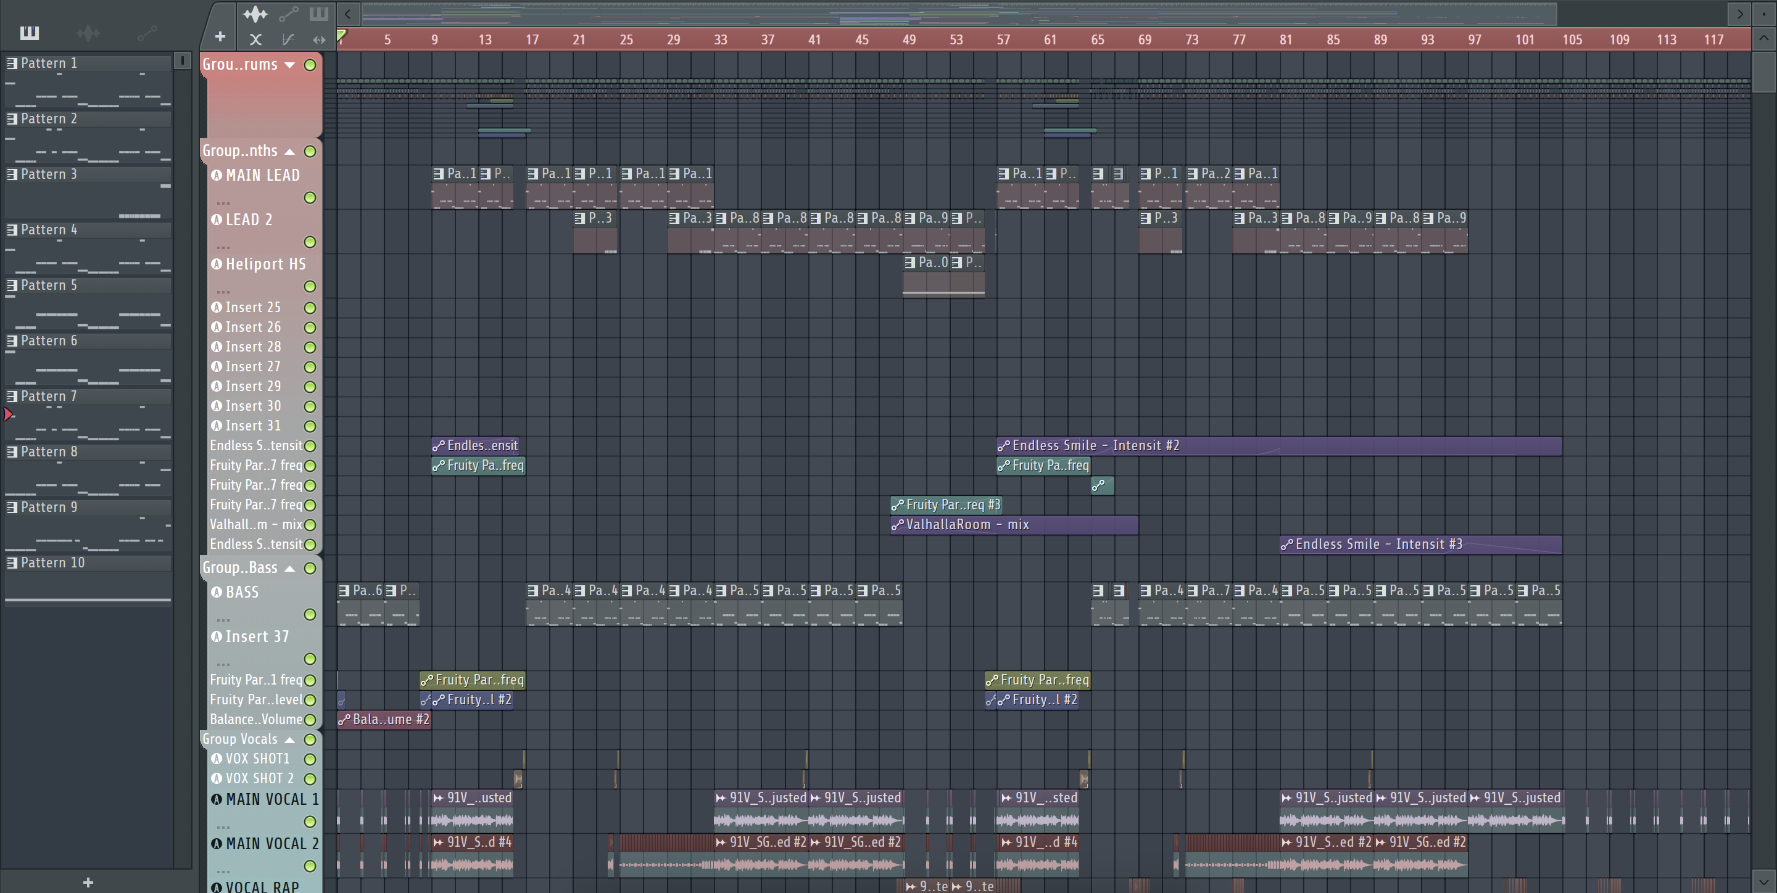Mute the BASS track
This screenshot has height=893, width=1777.
pyautogui.click(x=310, y=614)
